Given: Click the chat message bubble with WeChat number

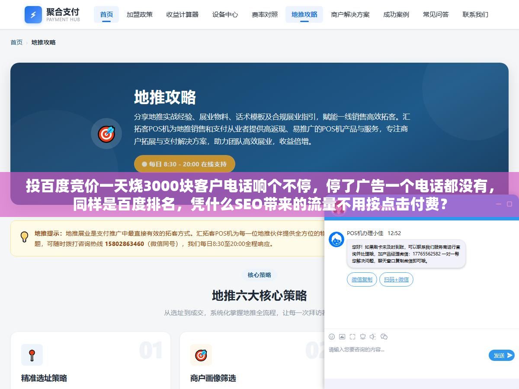Looking at the screenshot, I should 406,254.
